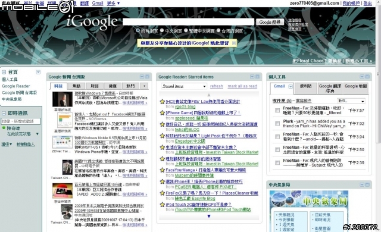Select 中文網頁 search radio button
Viewport: 381px width, 232px height.
tap(162, 30)
